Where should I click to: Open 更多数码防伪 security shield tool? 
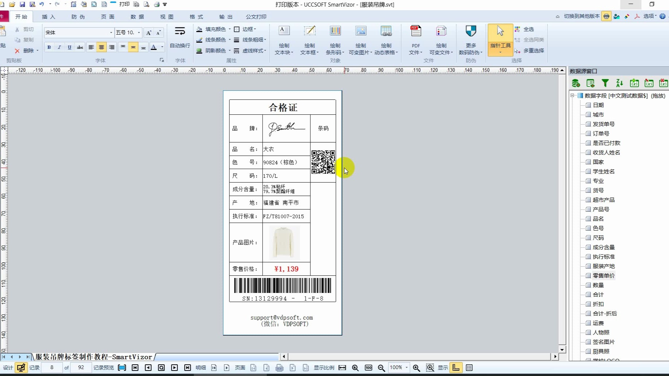(x=471, y=40)
